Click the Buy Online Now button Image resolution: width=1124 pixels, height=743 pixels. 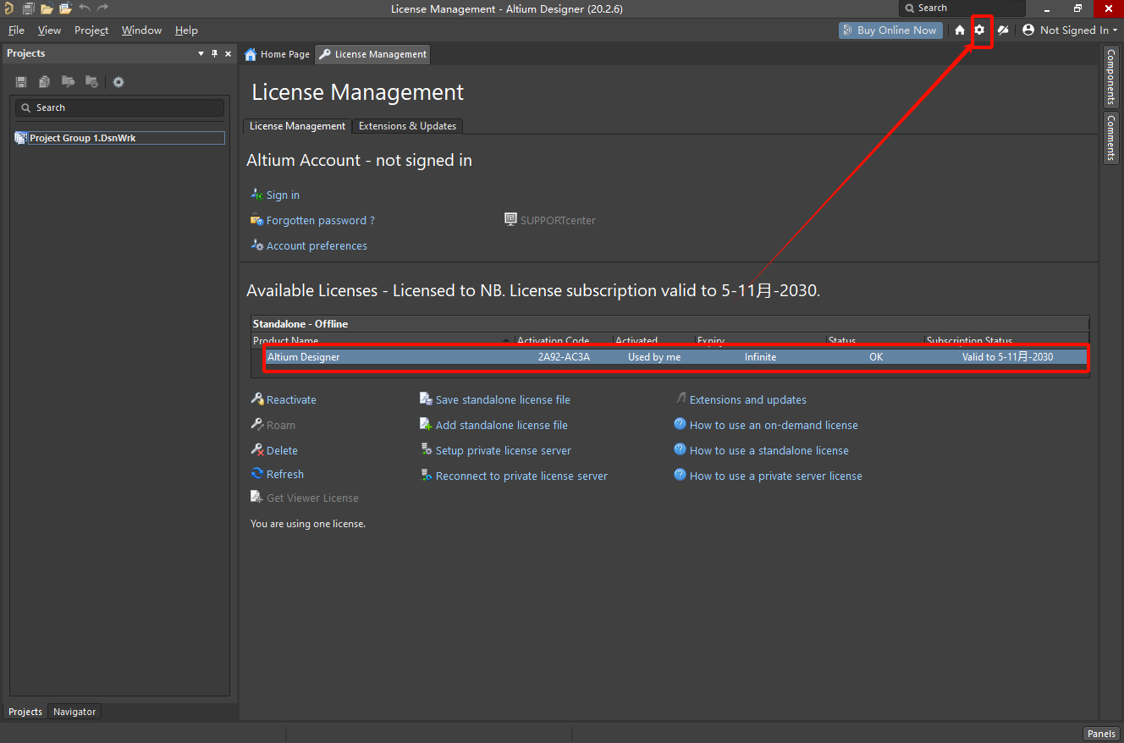click(890, 30)
